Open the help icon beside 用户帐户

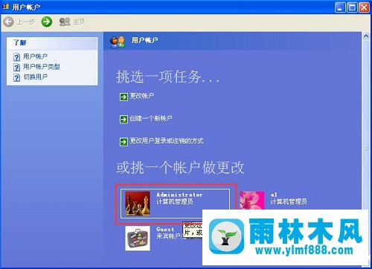[16, 57]
